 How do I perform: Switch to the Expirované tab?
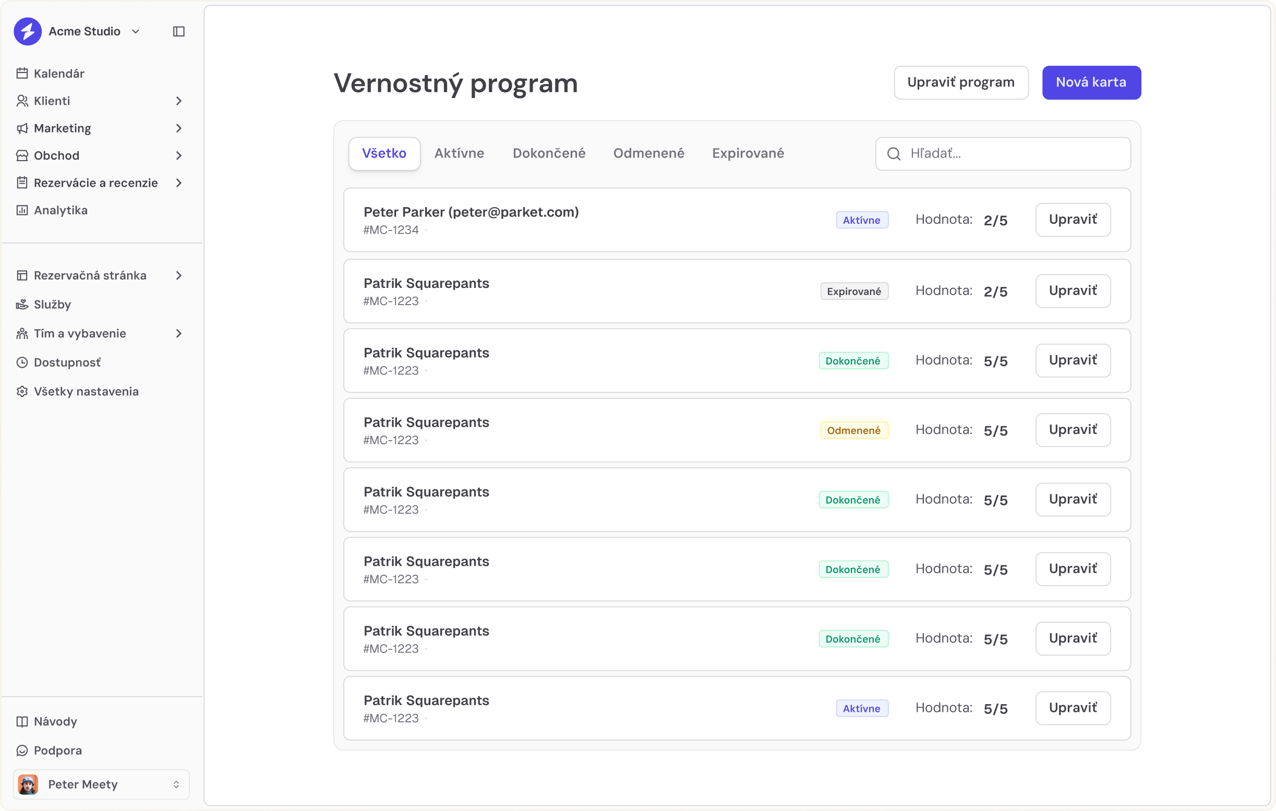pos(748,154)
